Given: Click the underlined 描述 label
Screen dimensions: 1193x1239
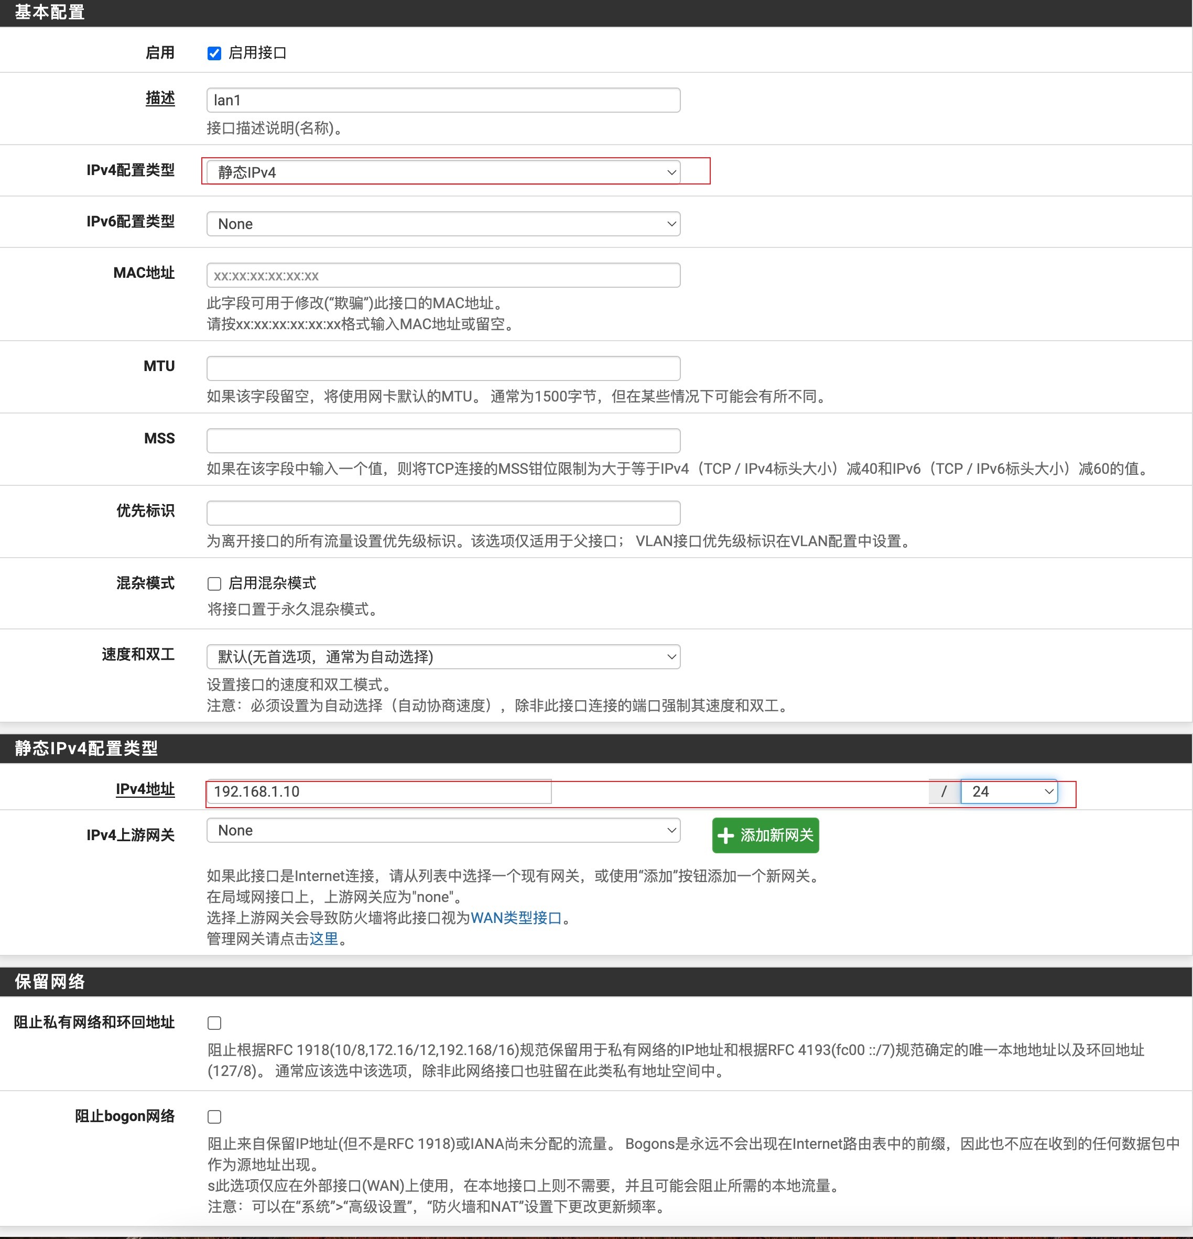Looking at the screenshot, I should [x=160, y=98].
